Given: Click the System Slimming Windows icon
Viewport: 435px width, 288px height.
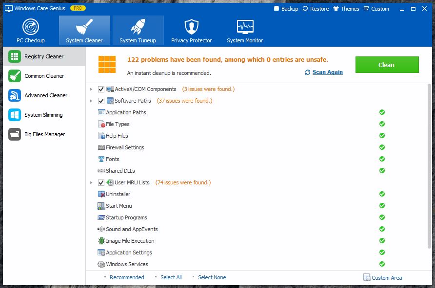Looking at the screenshot, I should tap(15, 115).
